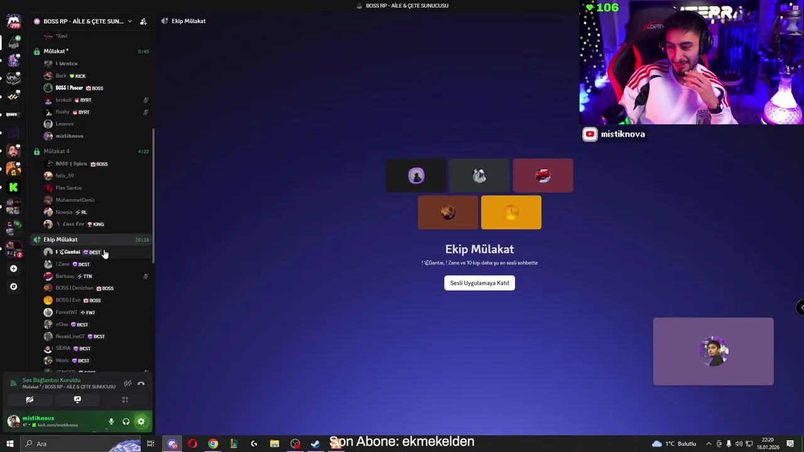Open the Windows Start menu

[9, 444]
